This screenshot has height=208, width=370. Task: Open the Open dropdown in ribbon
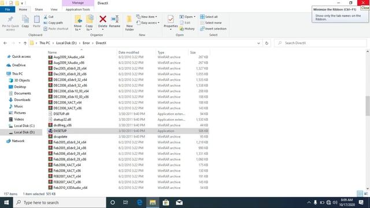(x=187, y=17)
